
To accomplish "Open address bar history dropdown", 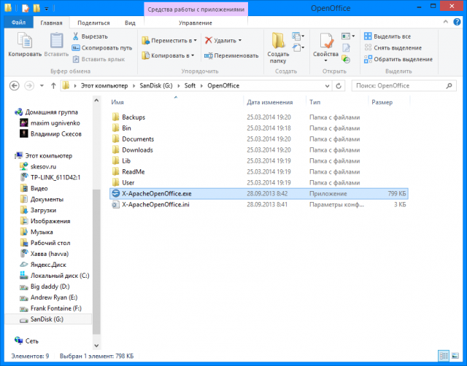I will (327, 86).
